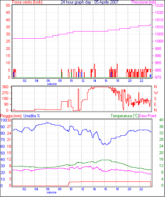Click the 'S' compass direction label

(155, 99)
